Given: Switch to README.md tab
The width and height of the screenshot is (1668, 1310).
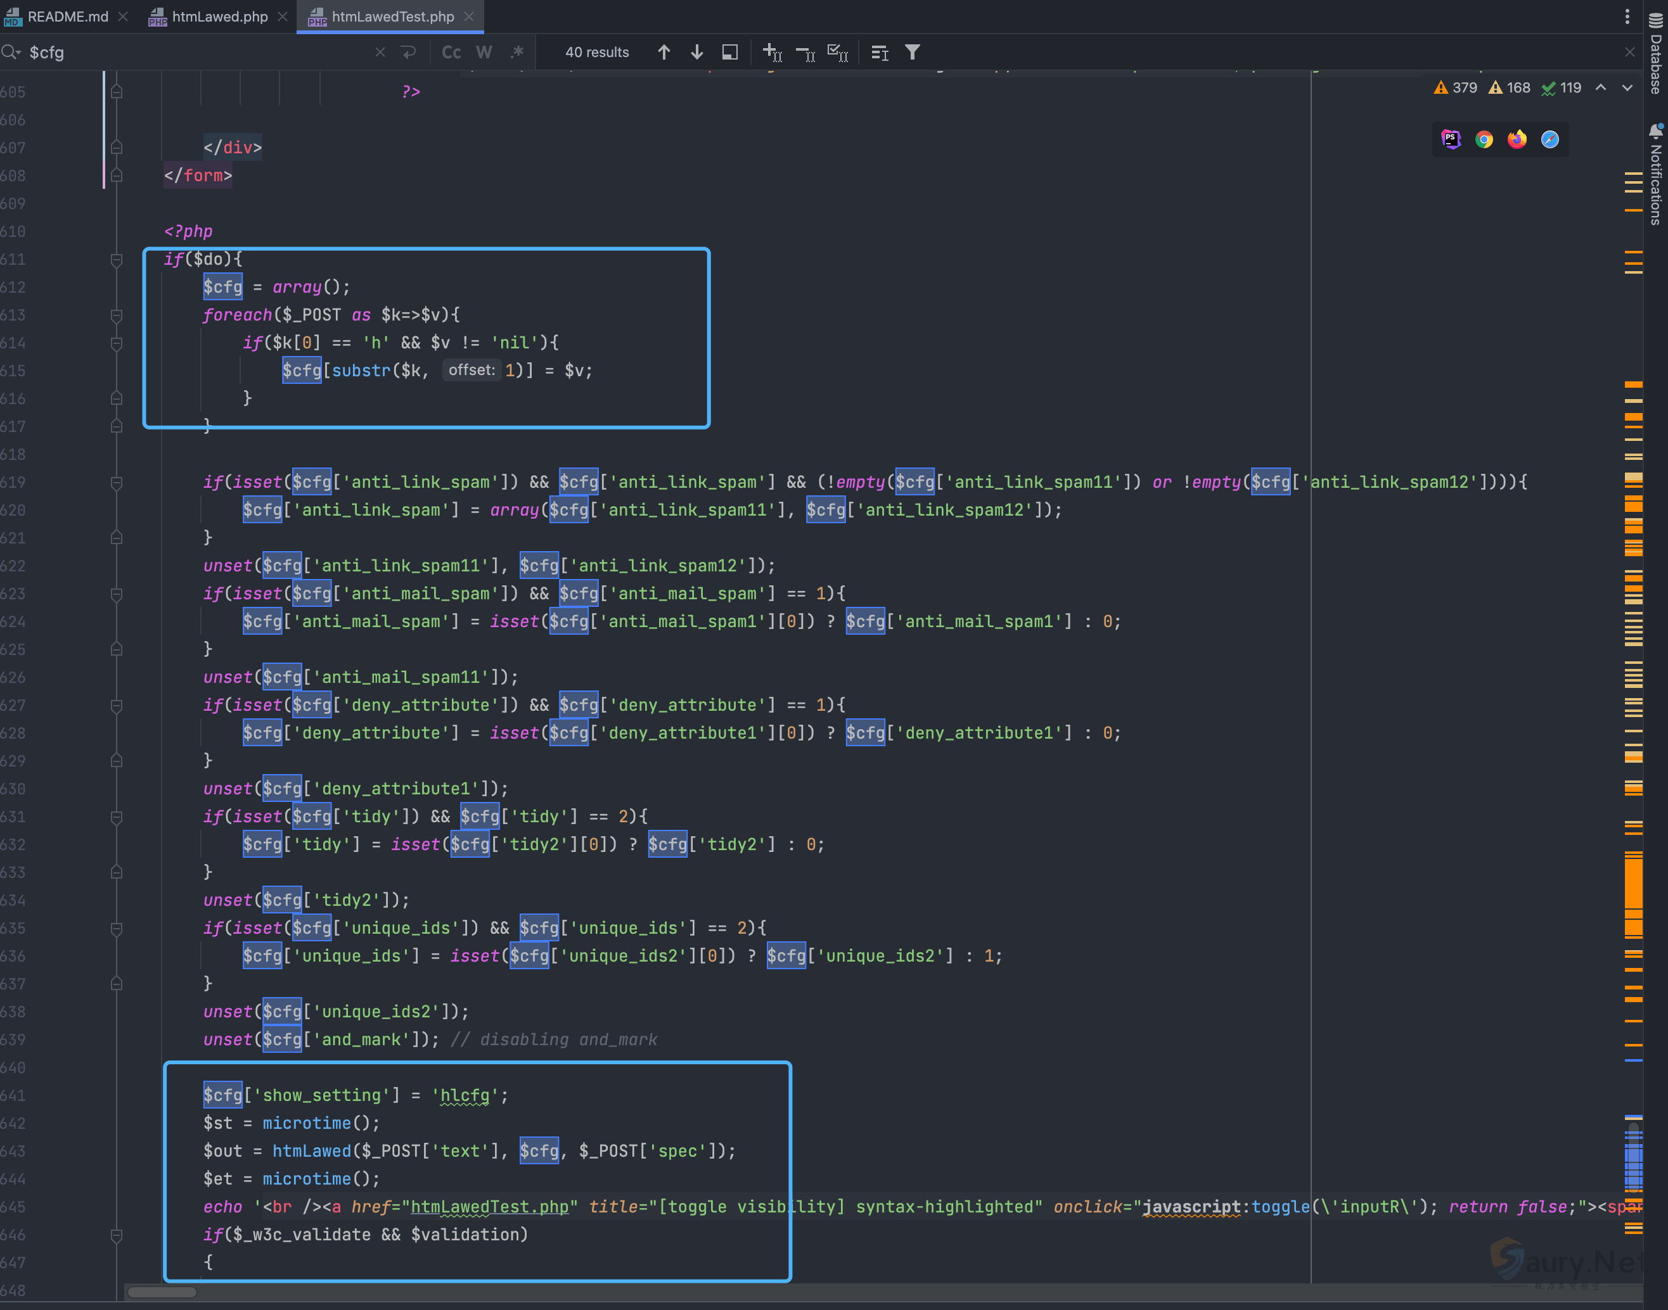Looking at the screenshot, I should tap(67, 16).
